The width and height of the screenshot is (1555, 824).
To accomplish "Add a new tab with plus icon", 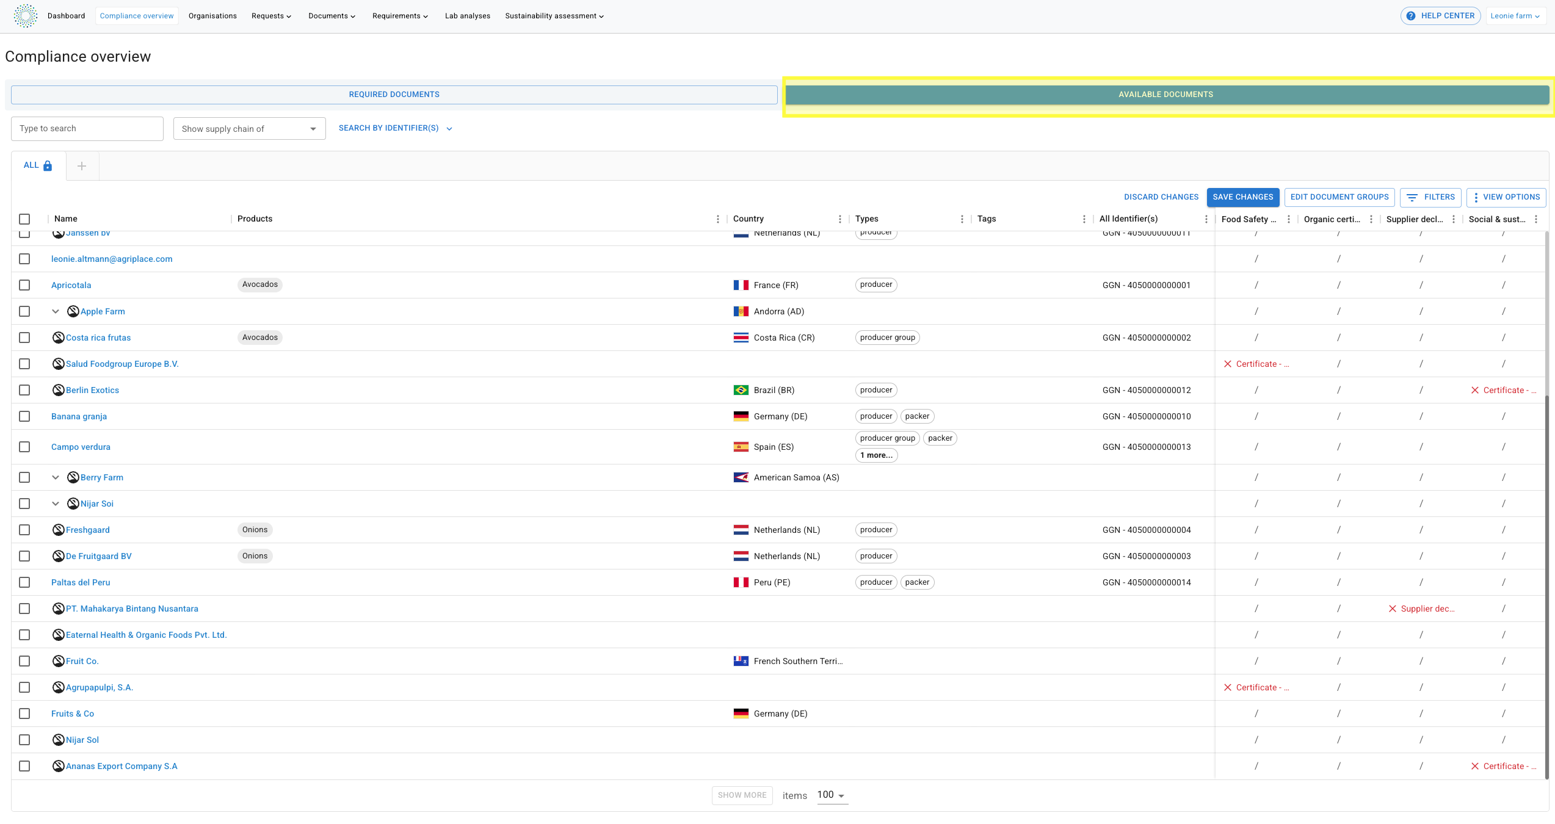I will pyautogui.click(x=82, y=166).
